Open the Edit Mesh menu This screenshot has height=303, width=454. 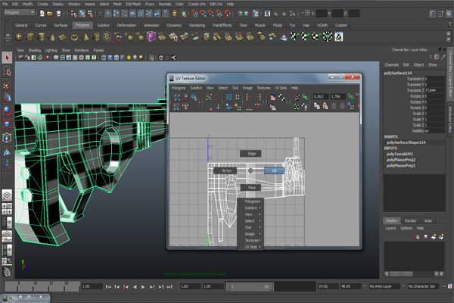pyautogui.click(x=133, y=4)
